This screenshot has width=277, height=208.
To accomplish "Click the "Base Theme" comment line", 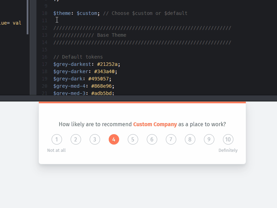I will coord(111,35).
